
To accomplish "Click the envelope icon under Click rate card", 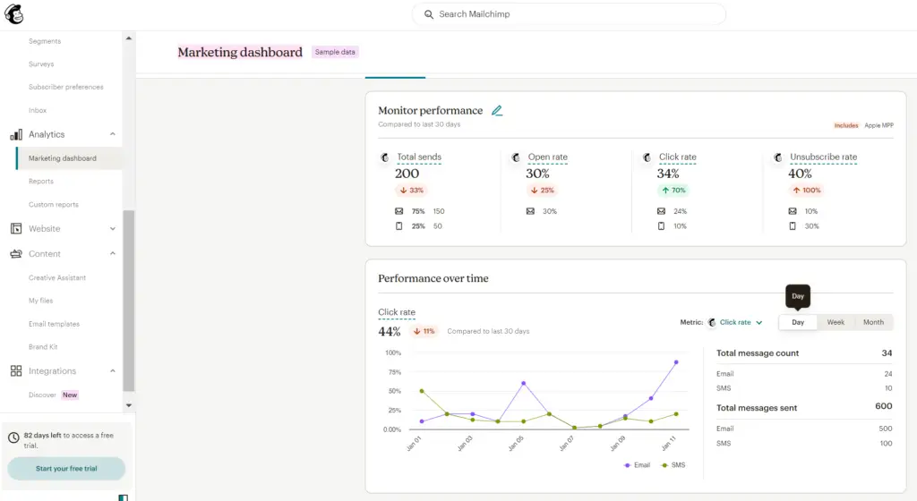I will (x=662, y=211).
